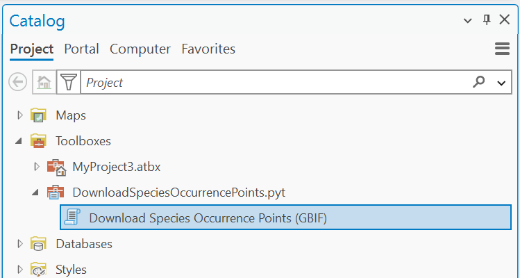
Task: Open the filter funnel icon
Action: (x=67, y=82)
